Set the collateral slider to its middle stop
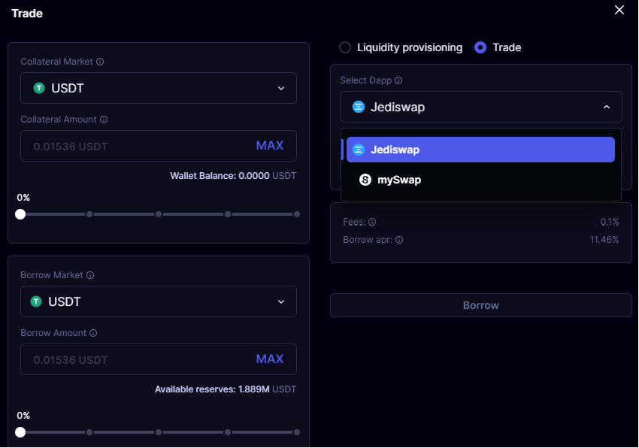This screenshot has height=448, width=639. click(159, 214)
